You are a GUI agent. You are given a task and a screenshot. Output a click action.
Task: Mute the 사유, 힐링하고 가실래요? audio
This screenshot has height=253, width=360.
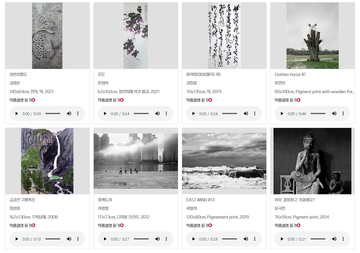tap(334, 239)
